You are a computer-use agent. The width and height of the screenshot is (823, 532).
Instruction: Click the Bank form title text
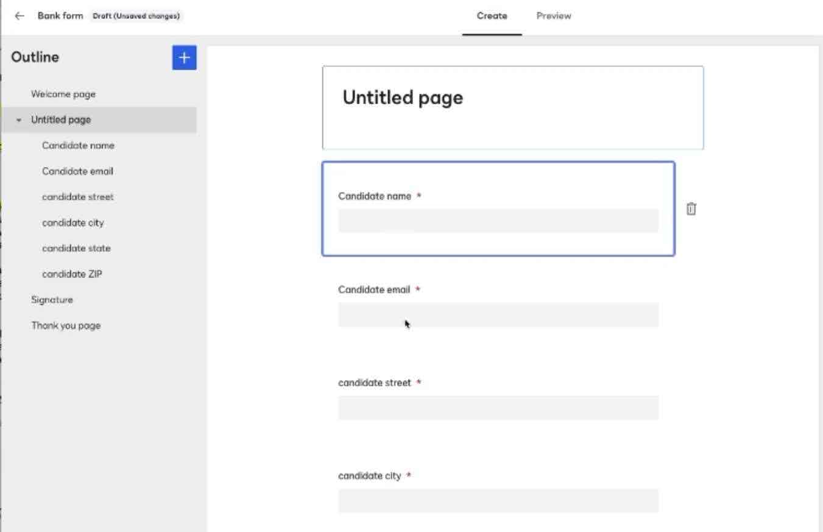tap(61, 15)
